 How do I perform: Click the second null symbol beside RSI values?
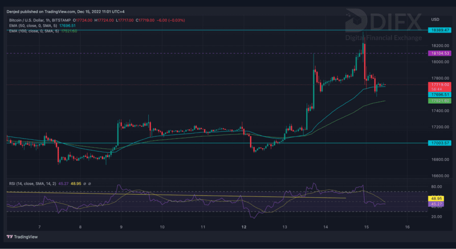[x=90, y=183]
